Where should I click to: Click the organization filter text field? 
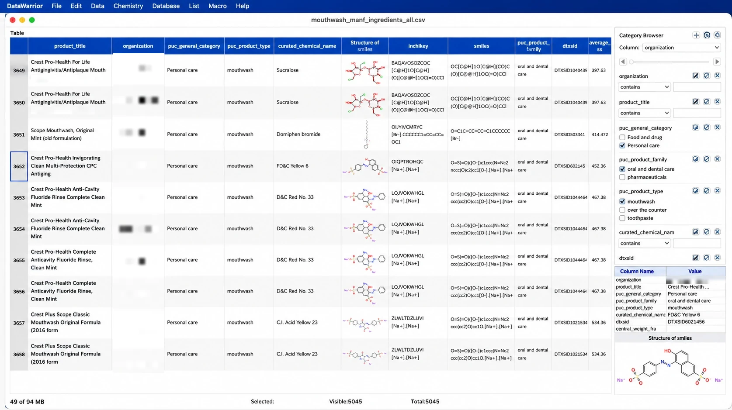[x=697, y=87]
